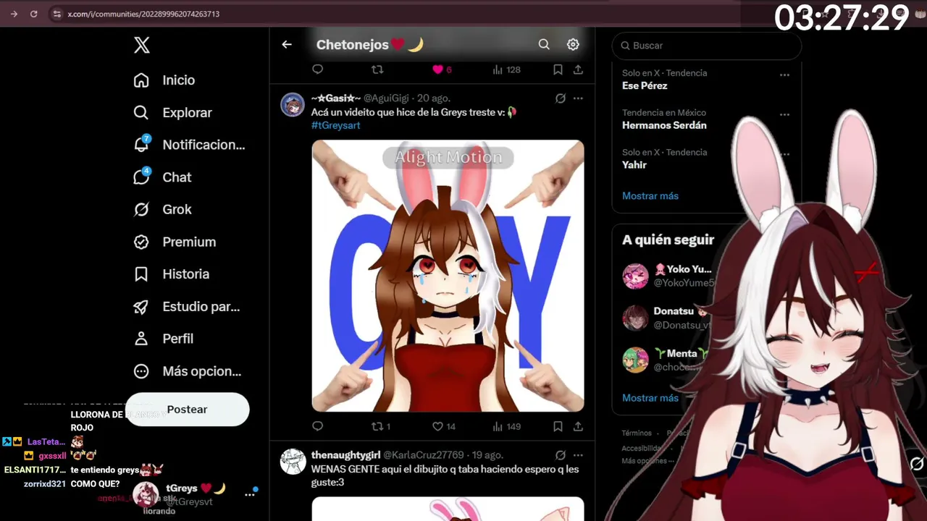Click the browser forward arrow
Screen dimensions: 927x521
tap(14, 14)
